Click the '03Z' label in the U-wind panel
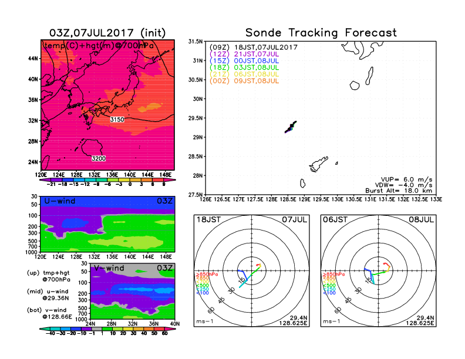This screenshot has width=465, height=359. 164,201
